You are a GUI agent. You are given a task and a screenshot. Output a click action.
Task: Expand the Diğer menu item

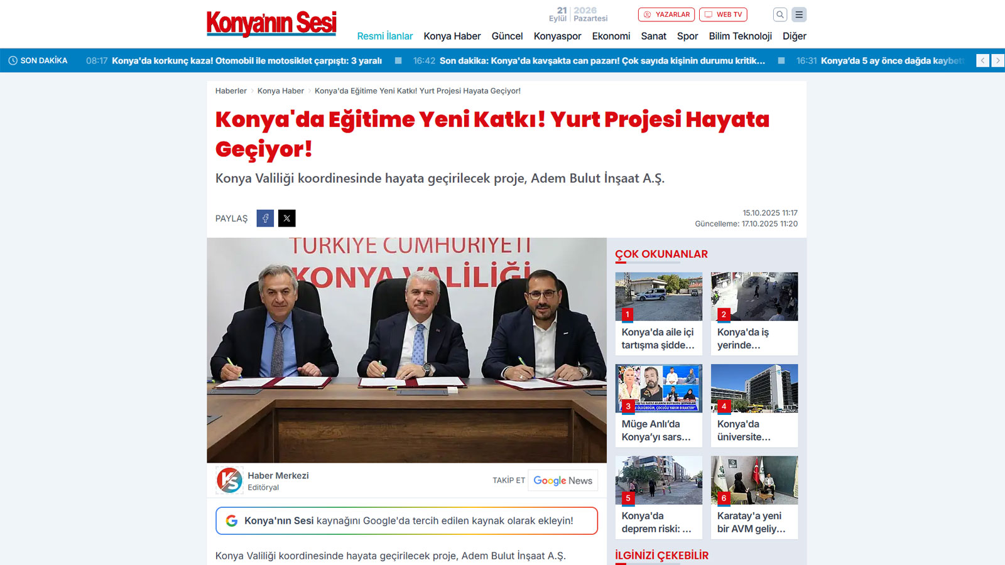794,36
